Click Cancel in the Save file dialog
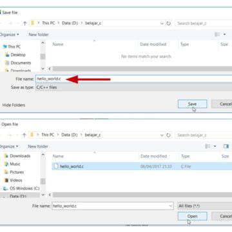 [x=222, y=104]
